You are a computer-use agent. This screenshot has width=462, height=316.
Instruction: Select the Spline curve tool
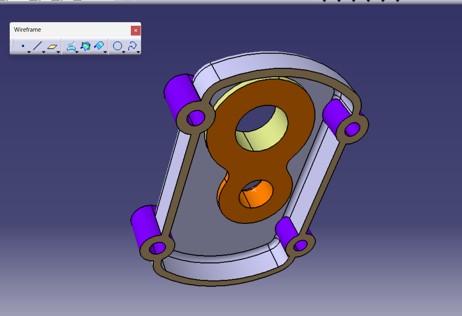pyautogui.click(x=132, y=46)
